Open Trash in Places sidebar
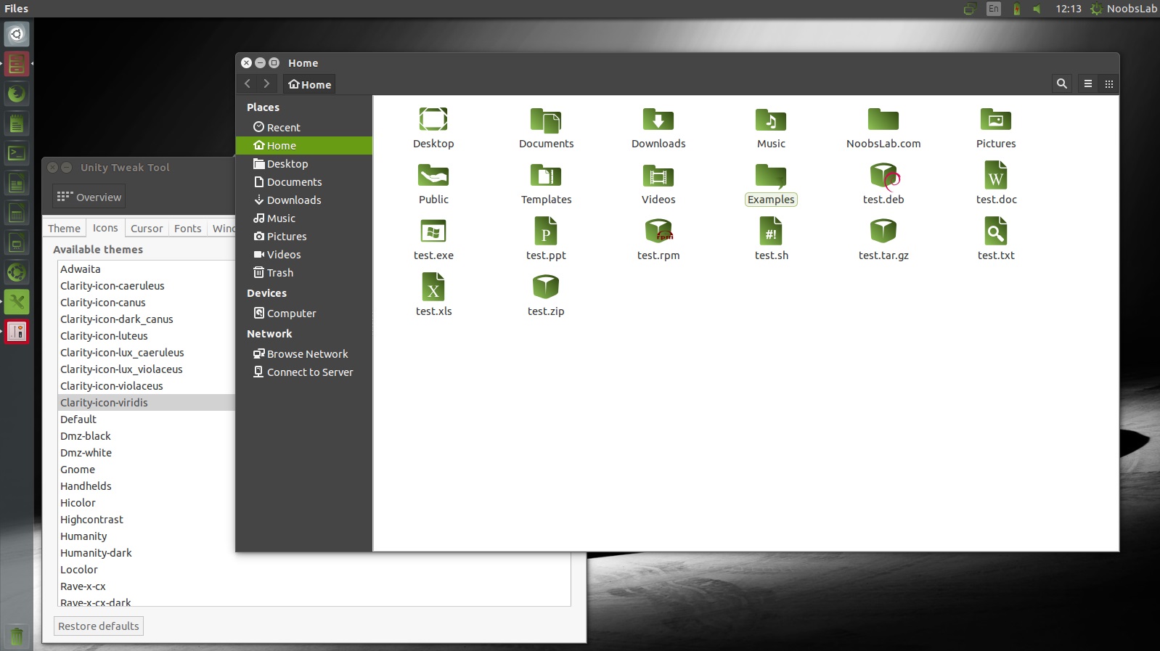1160x651 pixels. click(304, 272)
